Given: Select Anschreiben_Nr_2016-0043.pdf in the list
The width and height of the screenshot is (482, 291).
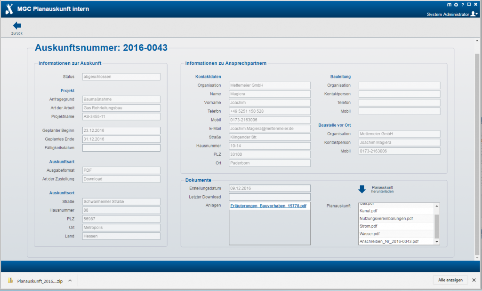Looking at the screenshot, I should (x=389, y=241).
